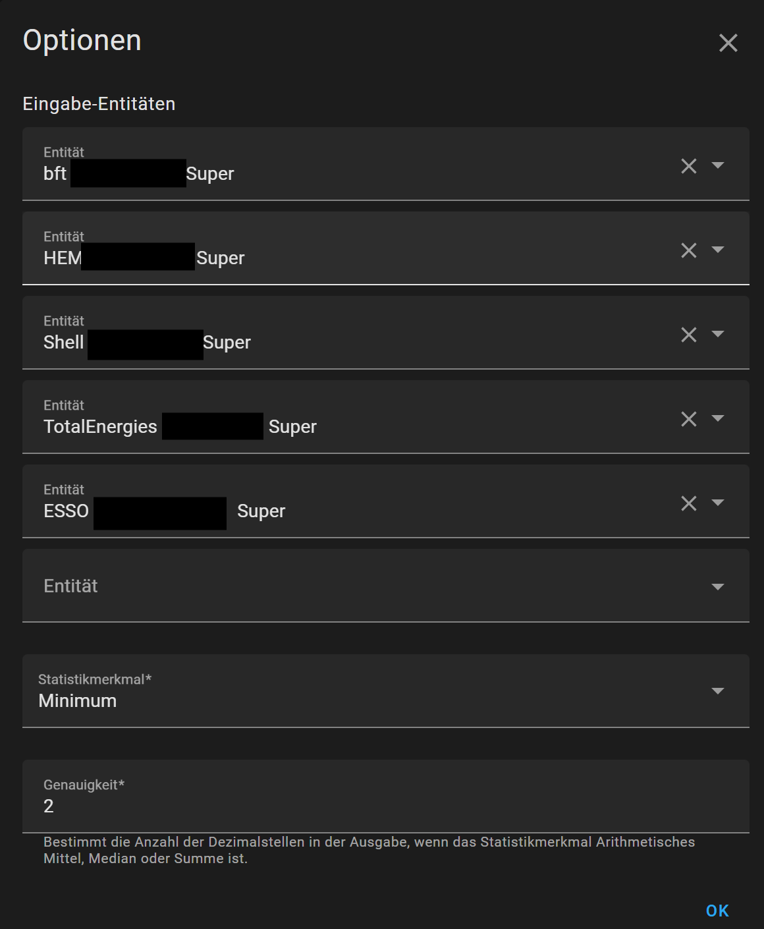Open the TotalEnergies entity dropdown arrow
Viewport: 764px width, 929px height.
(x=718, y=418)
